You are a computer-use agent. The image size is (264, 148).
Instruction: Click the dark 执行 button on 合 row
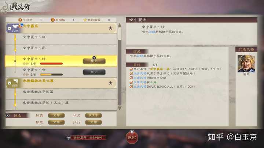tap(94, 72)
